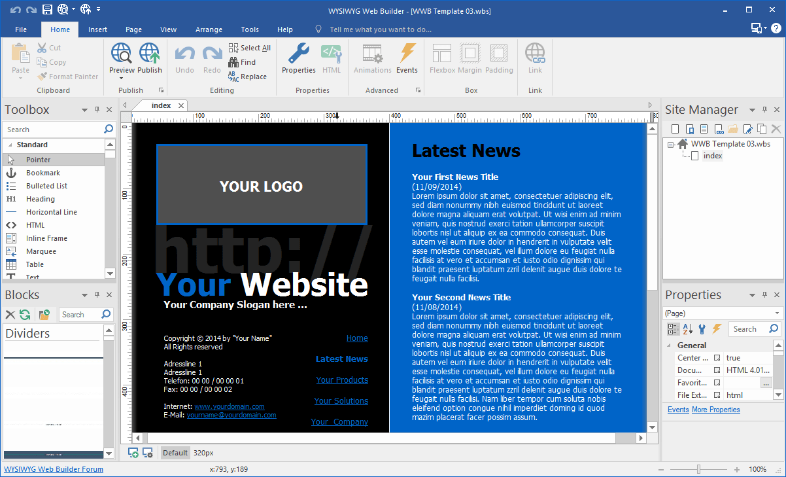Screen dimensions: 786x477
Task: Open the Properties wrench tool
Action: (x=299, y=54)
